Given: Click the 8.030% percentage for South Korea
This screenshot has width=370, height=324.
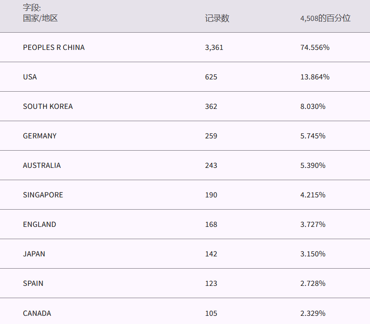Looking at the screenshot, I should 313,106.
